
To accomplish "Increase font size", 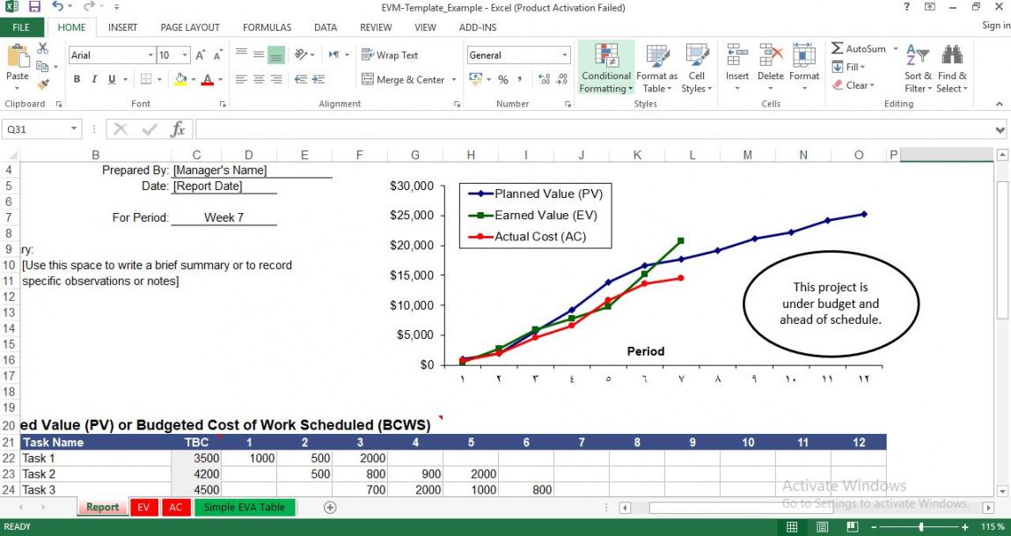I will pyautogui.click(x=201, y=55).
